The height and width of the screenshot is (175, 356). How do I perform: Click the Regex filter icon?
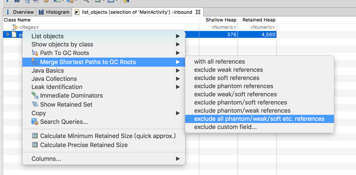point(14,27)
